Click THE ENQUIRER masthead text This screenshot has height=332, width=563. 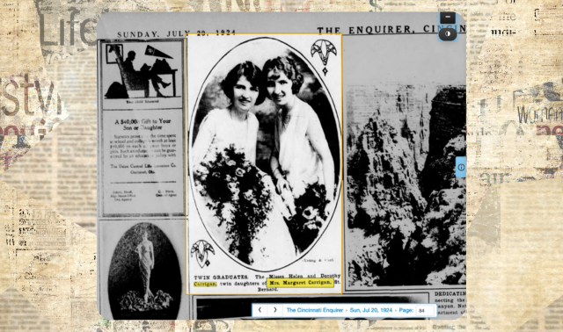(391, 29)
